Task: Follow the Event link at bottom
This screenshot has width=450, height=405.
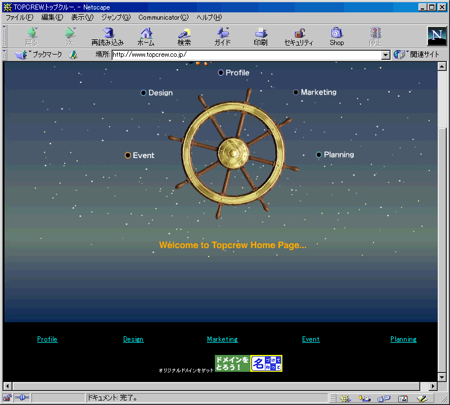Action: 311,339
